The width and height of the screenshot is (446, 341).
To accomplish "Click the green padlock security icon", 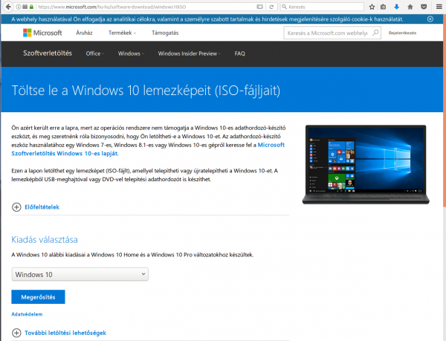I will (x=31, y=7).
